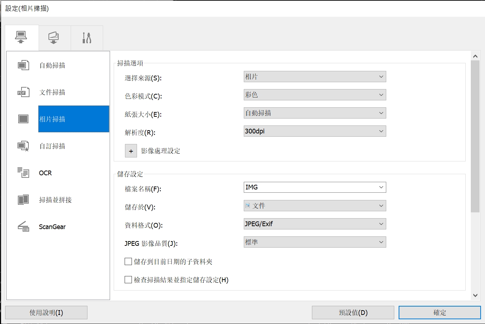
Task: Select 自訂掃描 in the sidebar list
Action: pyautogui.click(x=52, y=146)
